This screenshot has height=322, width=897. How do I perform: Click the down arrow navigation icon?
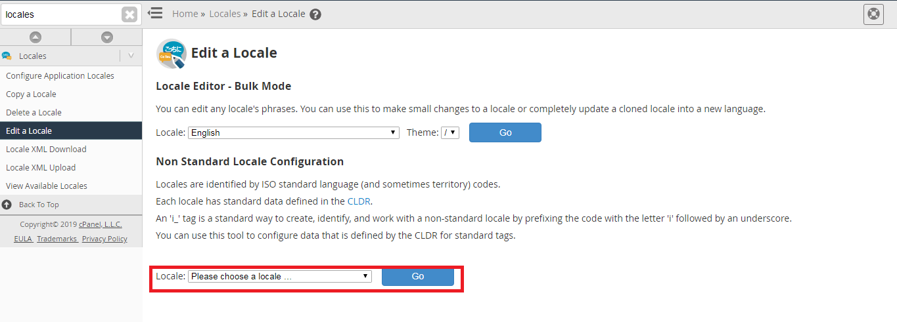[x=106, y=37]
